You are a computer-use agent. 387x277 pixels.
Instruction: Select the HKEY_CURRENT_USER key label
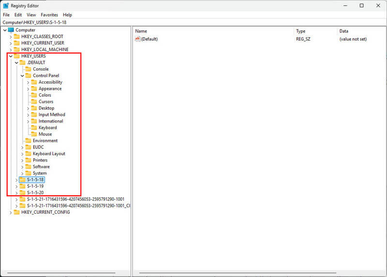tap(43, 43)
